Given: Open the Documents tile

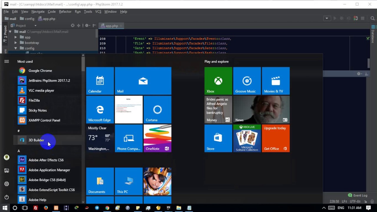Looking at the screenshot, I should (x=100, y=181).
